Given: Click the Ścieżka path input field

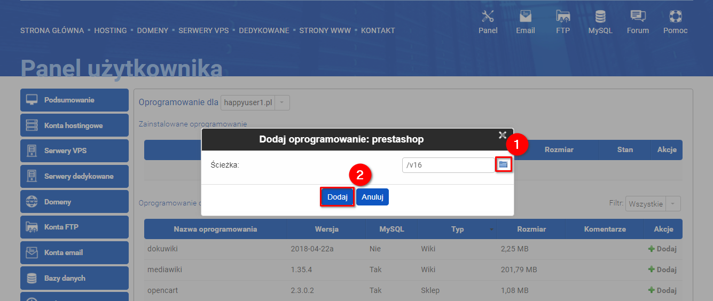Looking at the screenshot, I should click(x=448, y=165).
